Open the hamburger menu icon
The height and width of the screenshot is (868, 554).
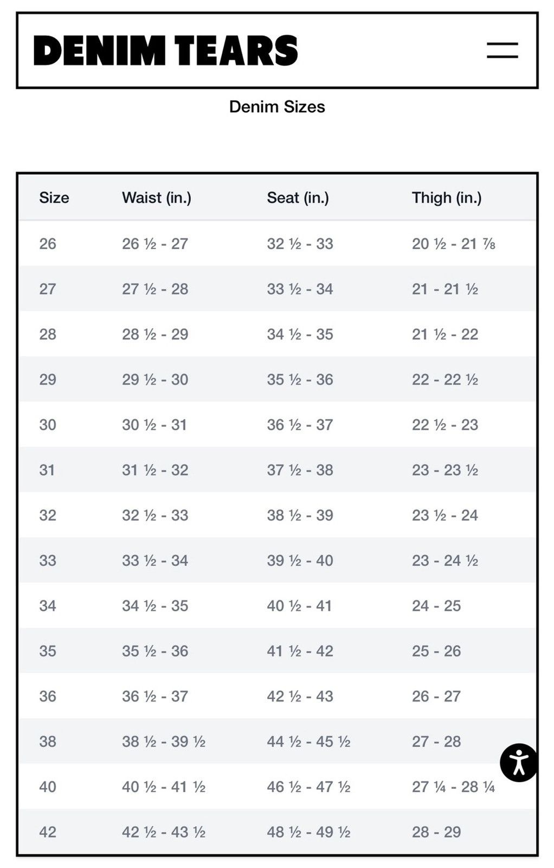(x=502, y=50)
